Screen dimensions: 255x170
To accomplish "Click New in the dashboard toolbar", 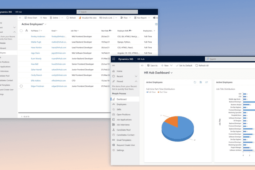I will pyautogui.click(x=165, y=65).
